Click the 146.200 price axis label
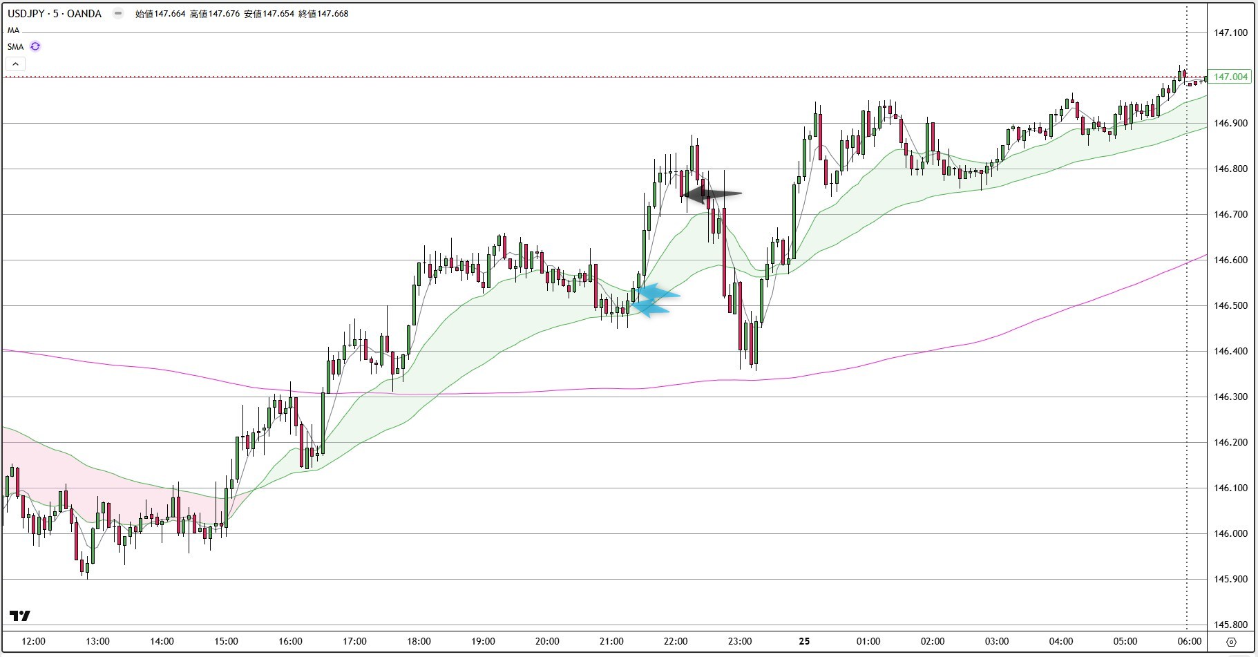 click(1231, 442)
